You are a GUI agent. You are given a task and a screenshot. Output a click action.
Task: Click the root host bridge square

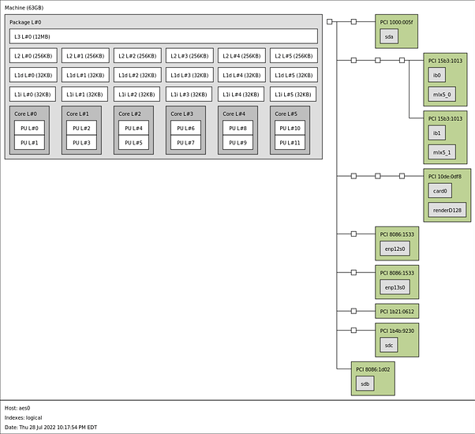click(330, 21)
